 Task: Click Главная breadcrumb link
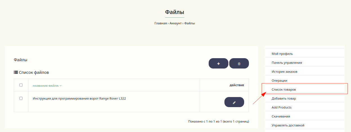pos(161,23)
